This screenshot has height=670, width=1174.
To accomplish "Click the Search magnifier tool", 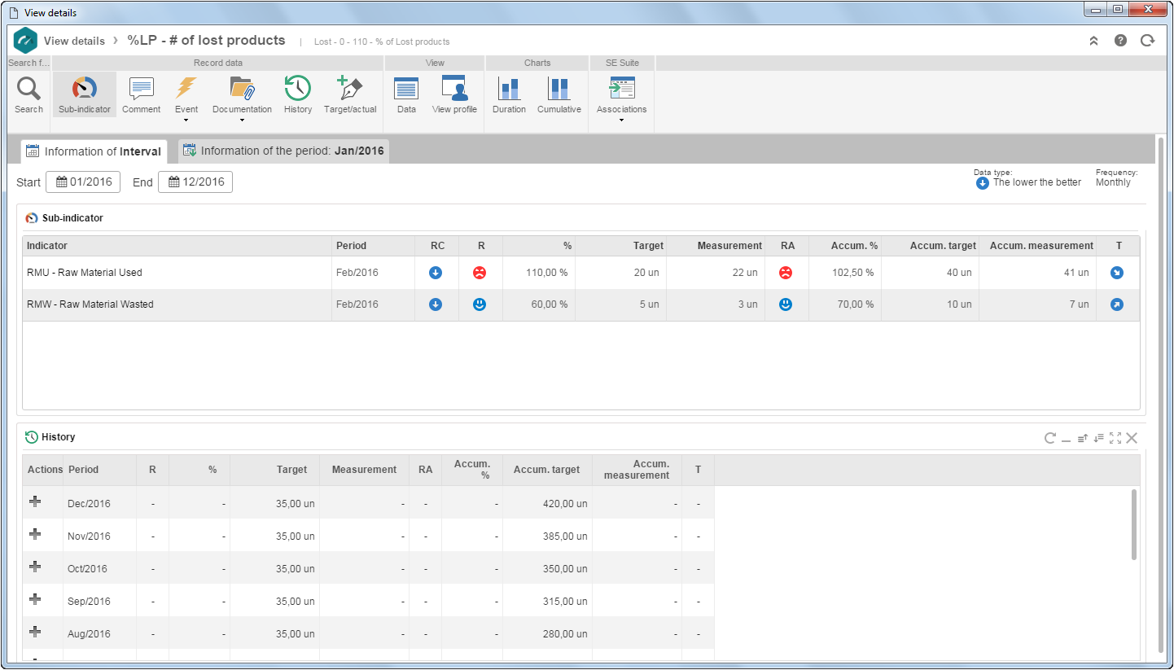I will point(28,94).
